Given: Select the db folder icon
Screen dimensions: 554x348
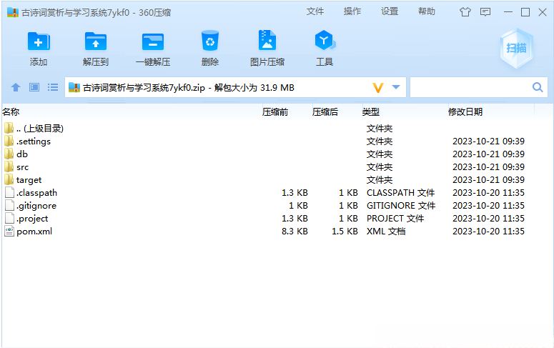Looking at the screenshot, I should [x=9, y=154].
